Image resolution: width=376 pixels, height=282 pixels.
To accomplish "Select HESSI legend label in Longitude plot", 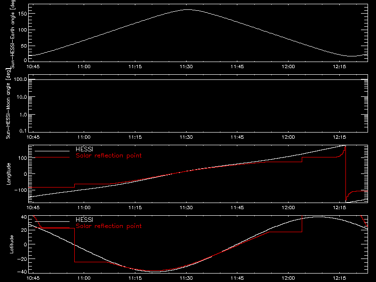I will (84, 149).
